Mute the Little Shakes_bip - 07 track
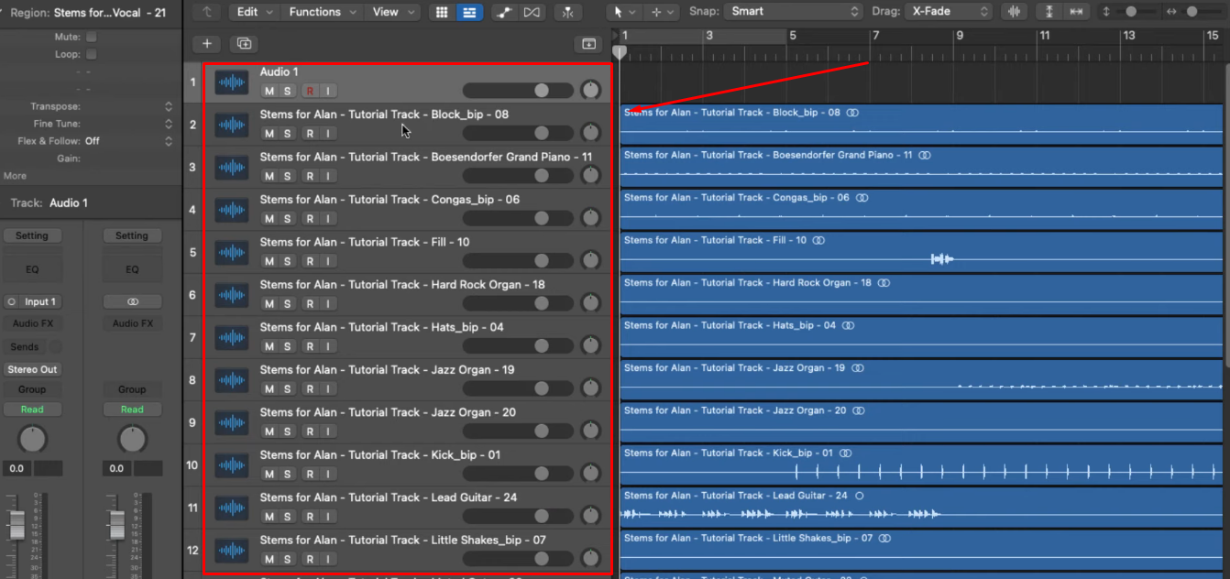The image size is (1230, 579). coord(269,559)
